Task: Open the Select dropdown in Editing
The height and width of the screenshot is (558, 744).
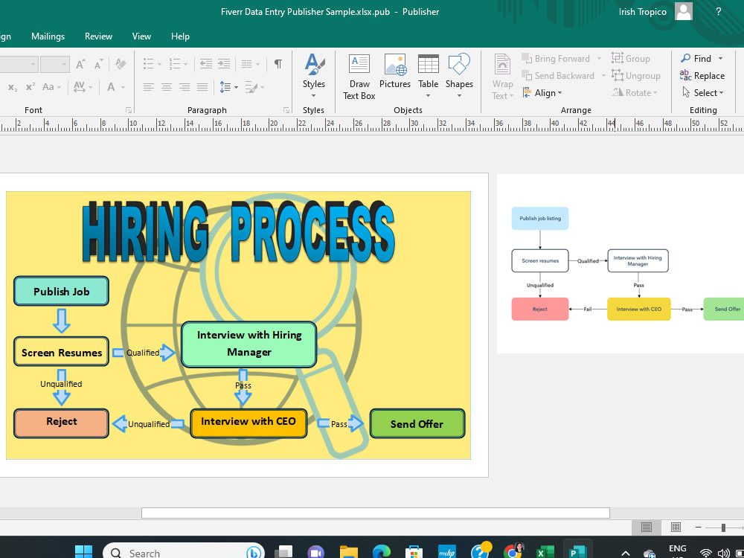Action: point(703,92)
